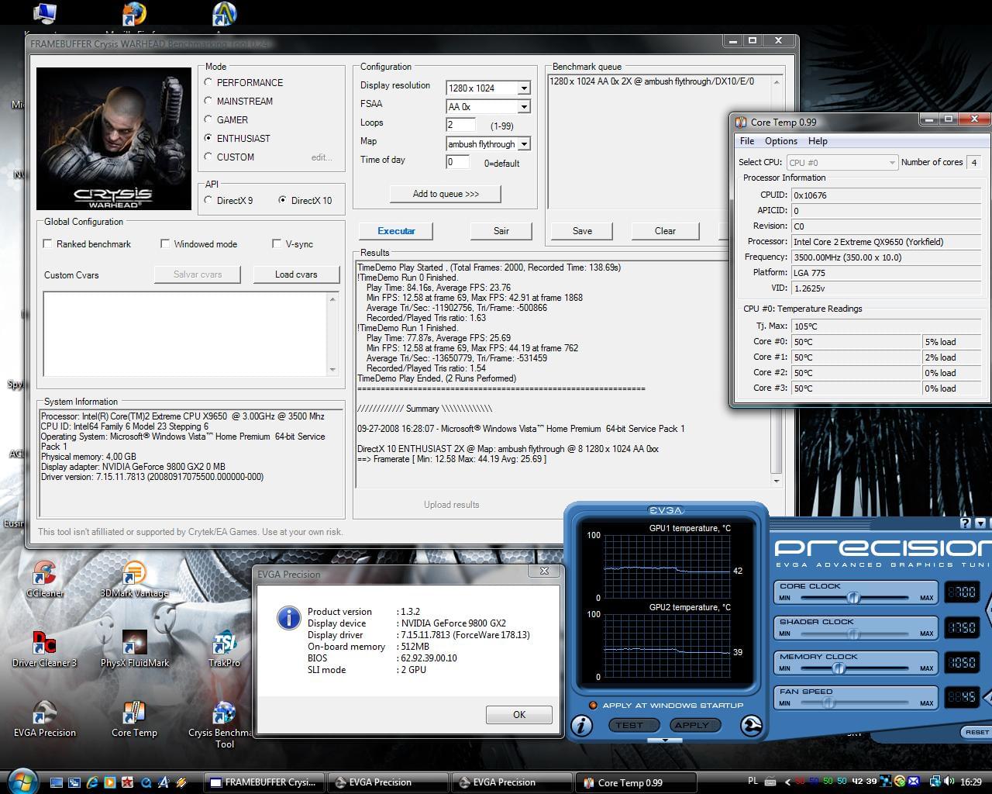Screen dimensions: 992x794
Task: Toggle Apply at Windows Startup indicator
Action: pos(593,705)
